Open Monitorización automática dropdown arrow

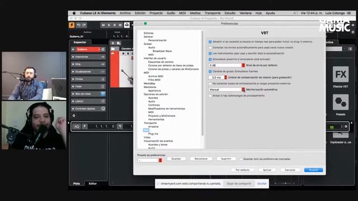coord(243,89)
